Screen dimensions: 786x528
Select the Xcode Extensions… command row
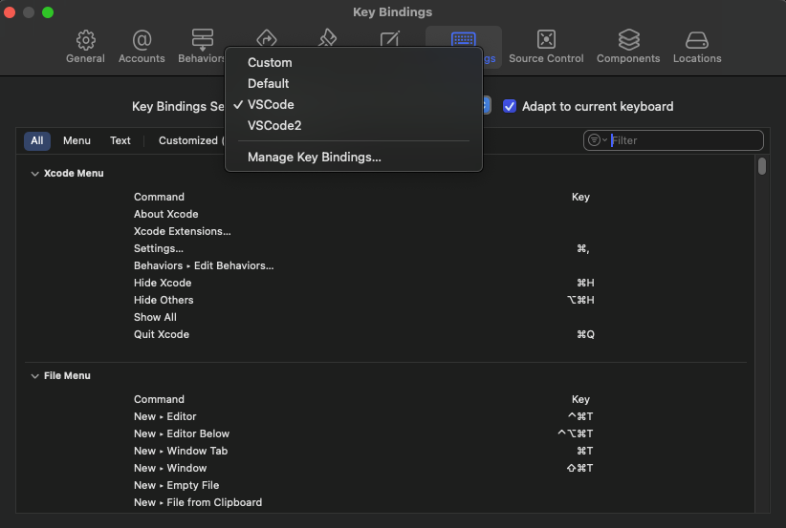click(x=385, y=231)
